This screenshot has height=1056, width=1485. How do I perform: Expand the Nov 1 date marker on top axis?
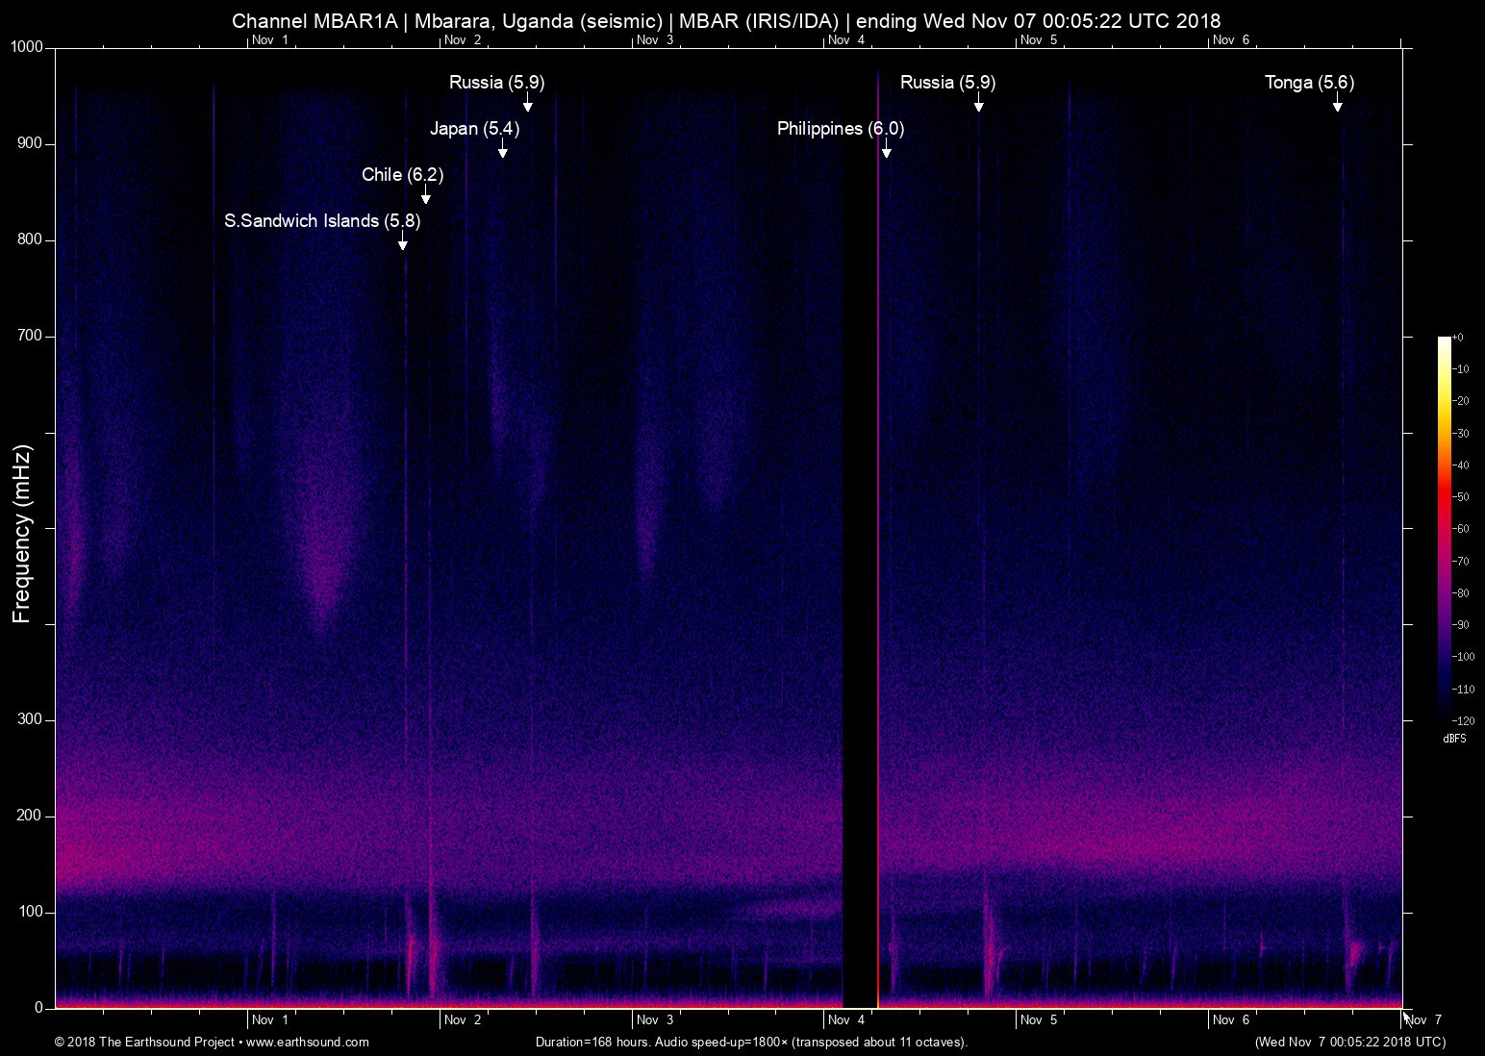[269, 40]
